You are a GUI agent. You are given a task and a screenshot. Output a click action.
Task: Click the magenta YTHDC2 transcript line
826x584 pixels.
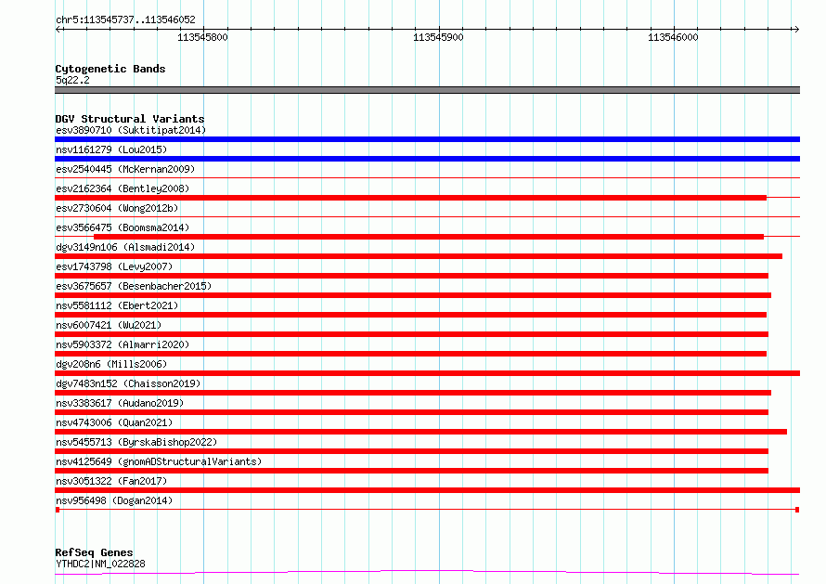coord(427,573)
